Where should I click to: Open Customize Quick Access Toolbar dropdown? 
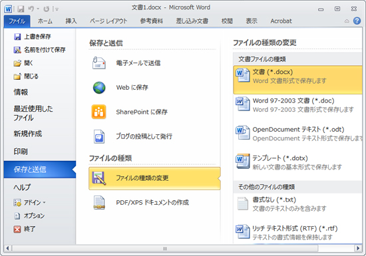point(57,9)
